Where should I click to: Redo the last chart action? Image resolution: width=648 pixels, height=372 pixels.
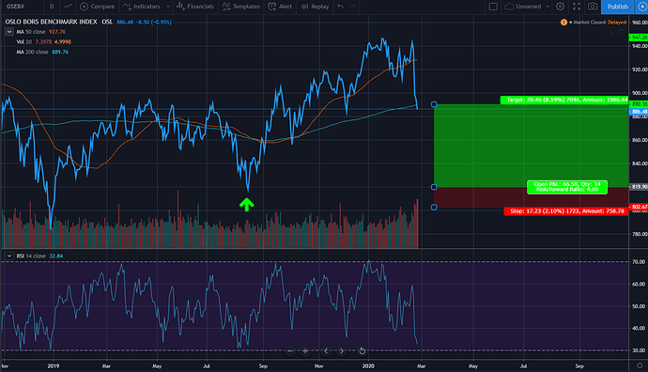(352, 7)
